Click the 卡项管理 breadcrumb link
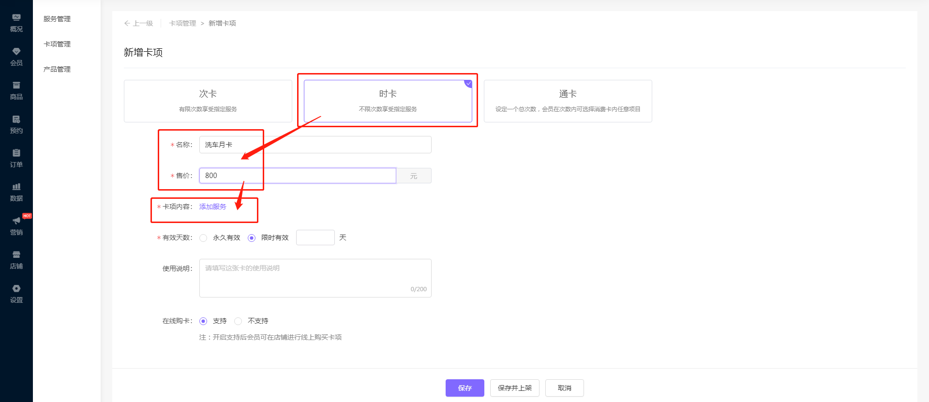This screenshot has width=929, height=402. point(182,23)
